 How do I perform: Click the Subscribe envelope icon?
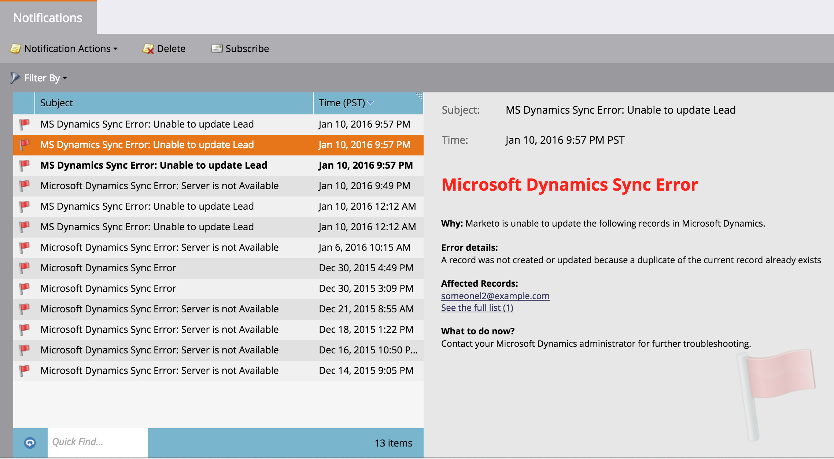coord(217,48)
